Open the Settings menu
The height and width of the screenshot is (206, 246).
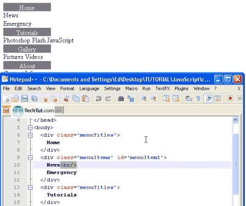click(x=112, y=88)
